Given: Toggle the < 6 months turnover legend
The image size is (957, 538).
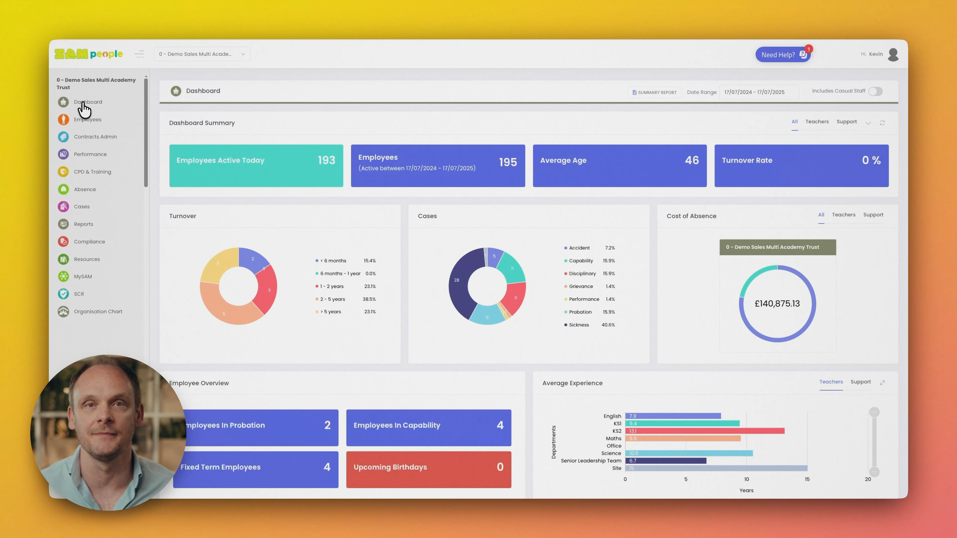Looking at the screenshot, I should point(332,261).
